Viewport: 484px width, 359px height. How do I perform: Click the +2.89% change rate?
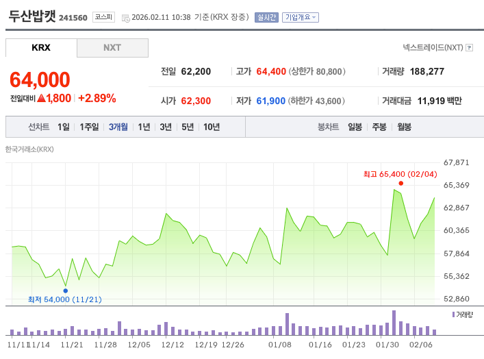pos(97,98)
